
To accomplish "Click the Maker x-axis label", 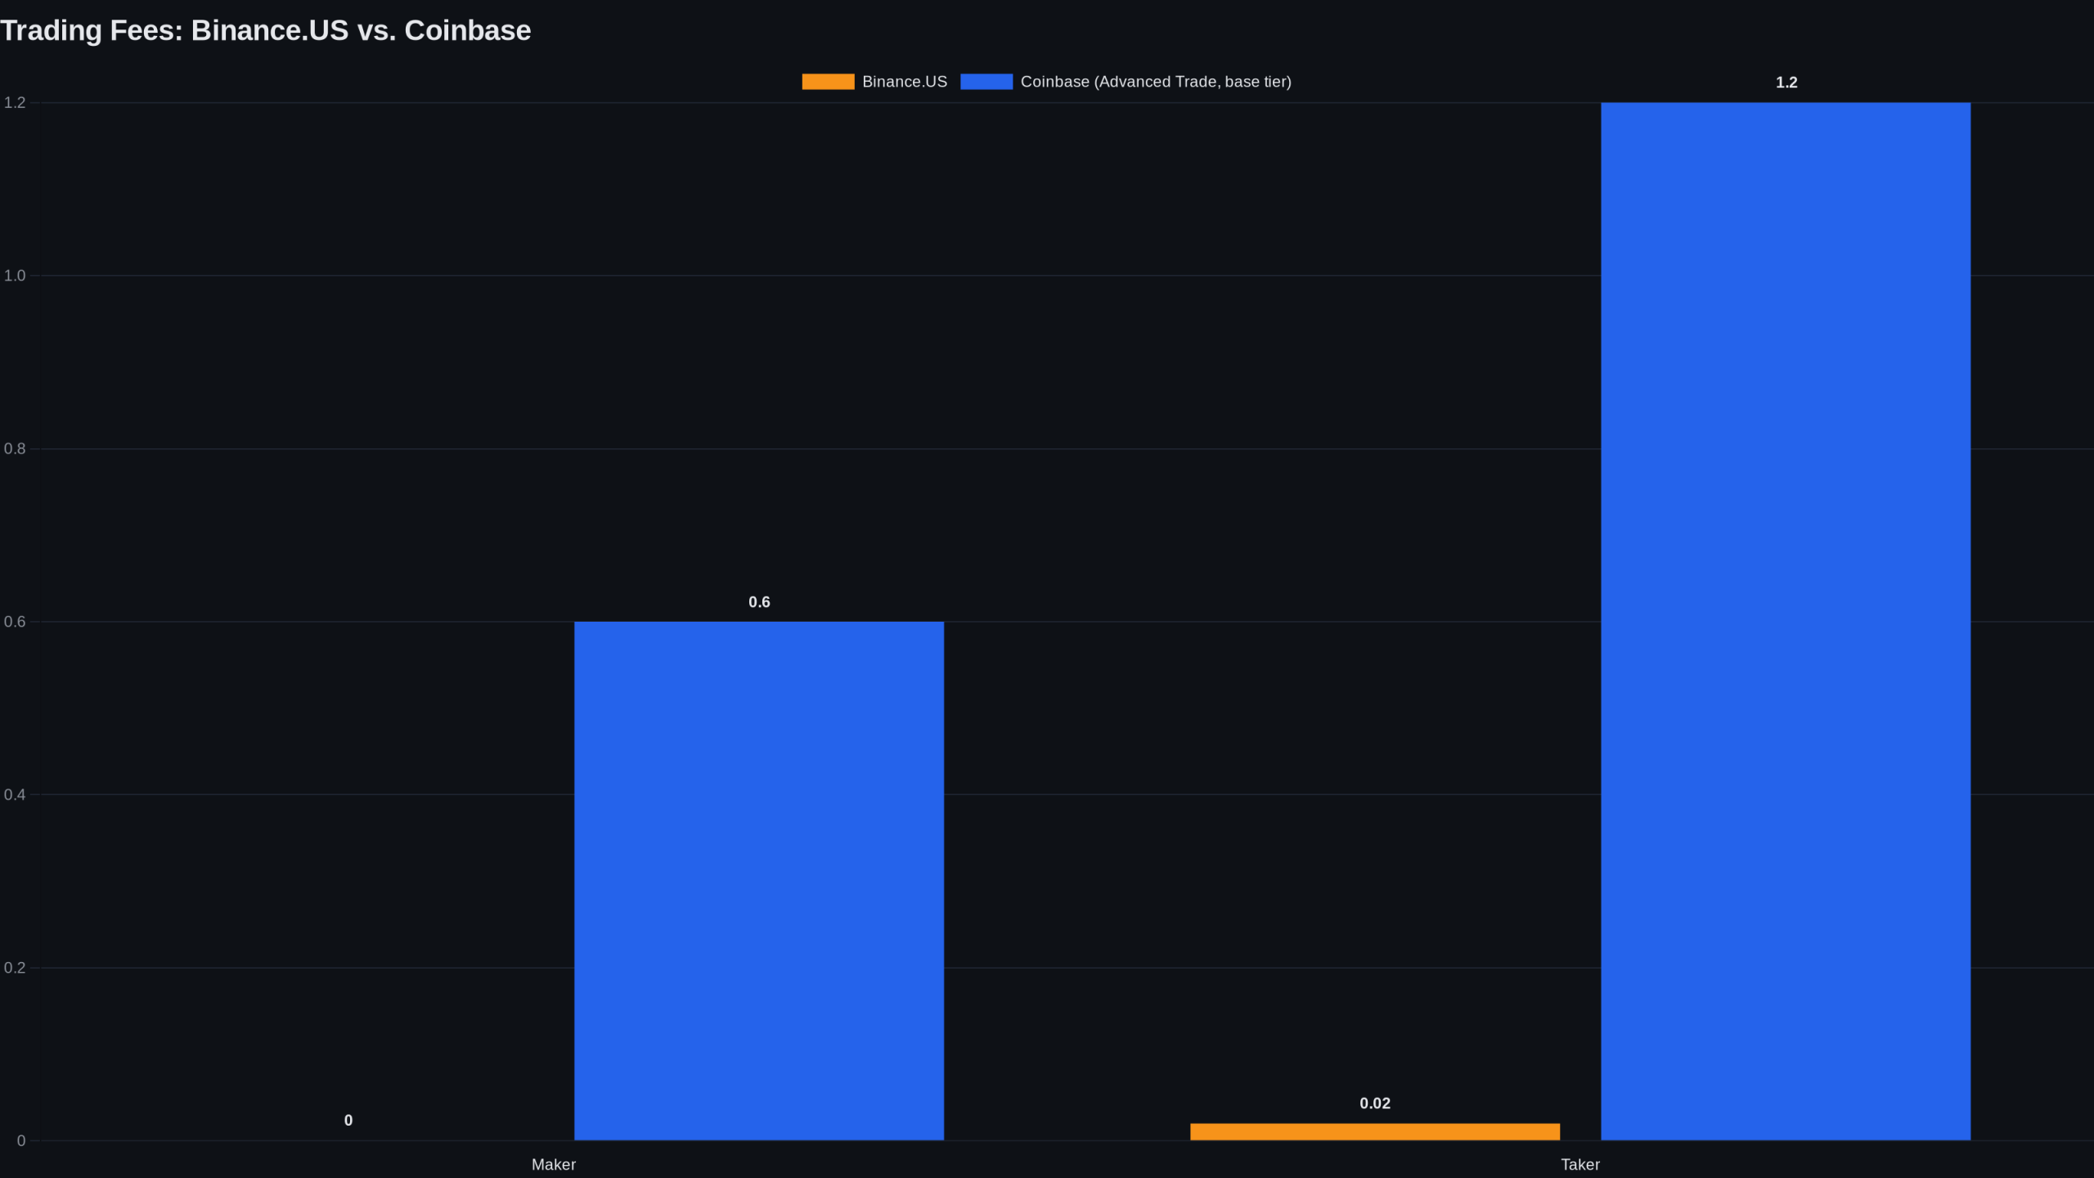I will click(554, 1164).
